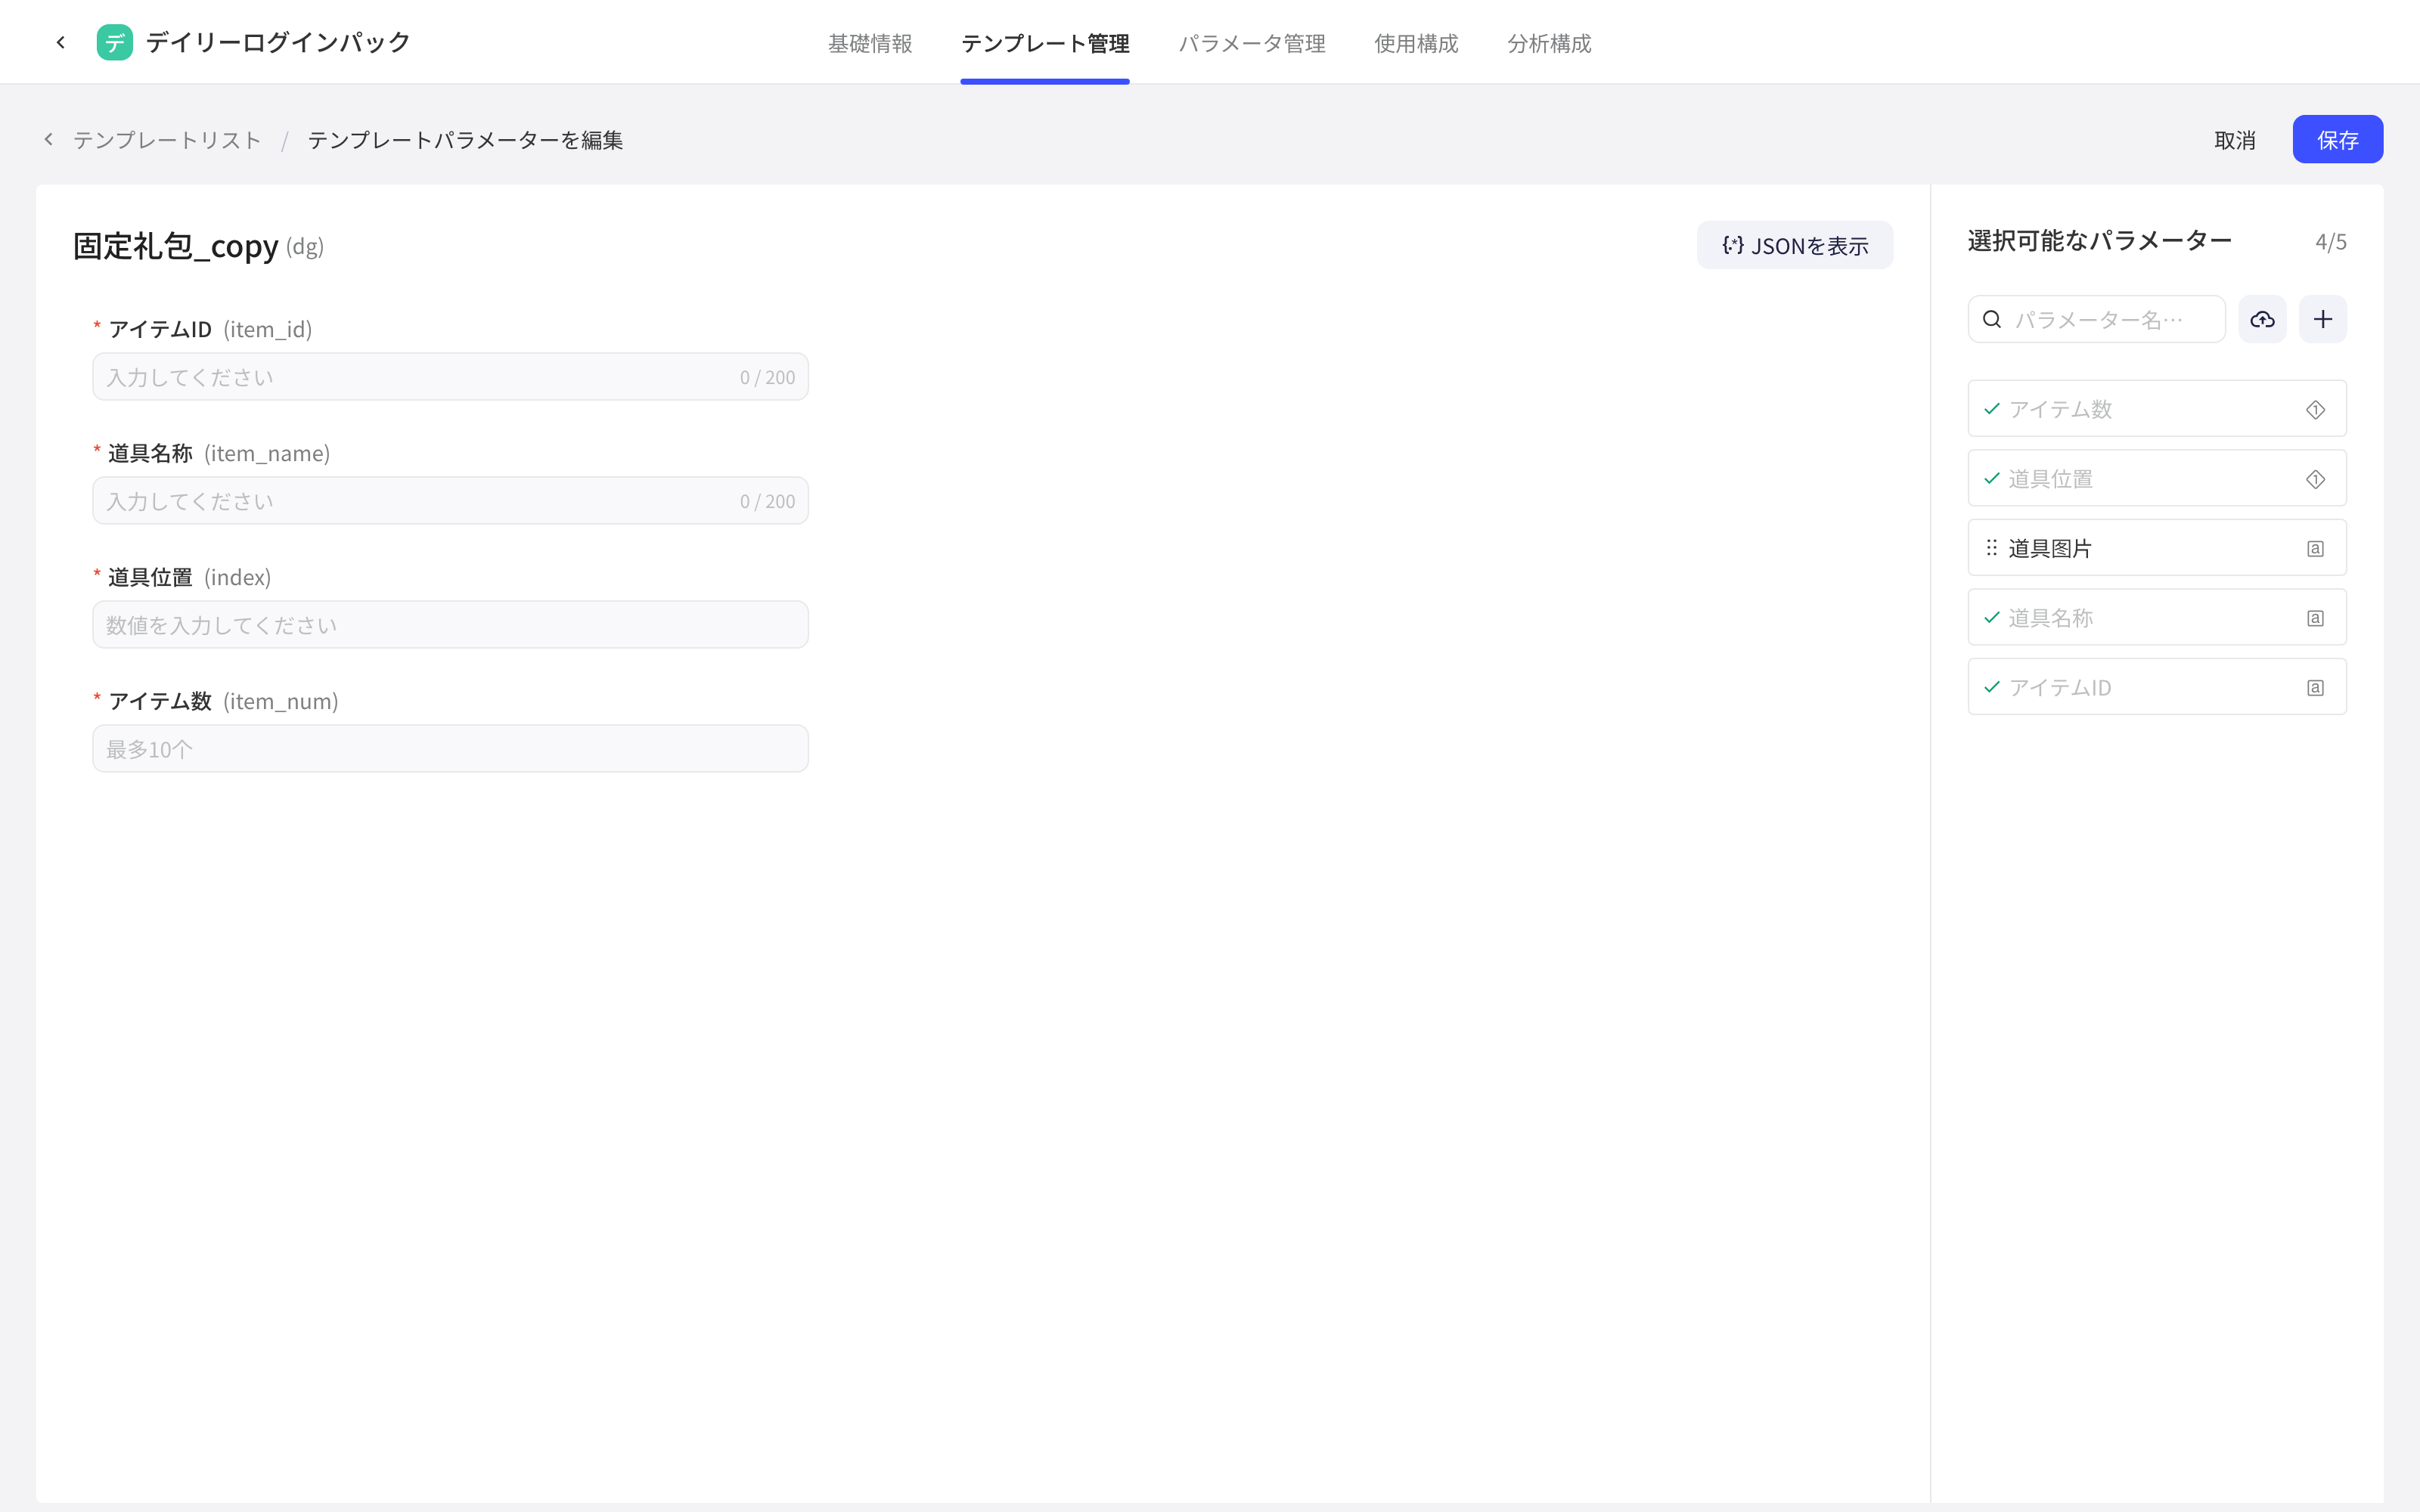The height and width of the screenshot is (1512, 2420).
Task: Click the number type icon on 道具位置 row
Action: 2315,479
